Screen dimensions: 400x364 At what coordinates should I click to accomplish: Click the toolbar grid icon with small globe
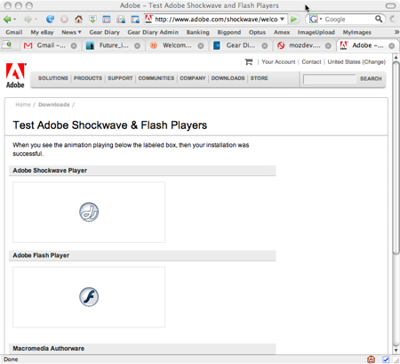click(121, 20)
